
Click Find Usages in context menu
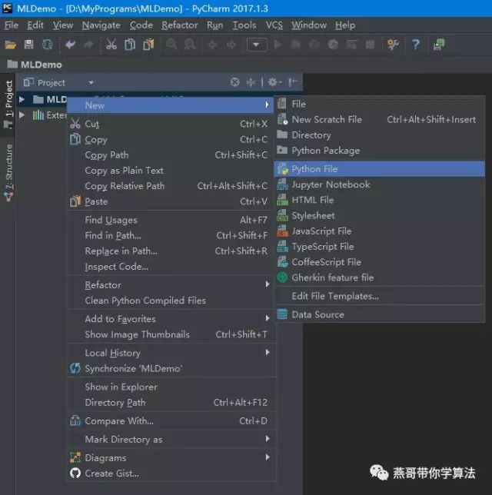(171, 220)
